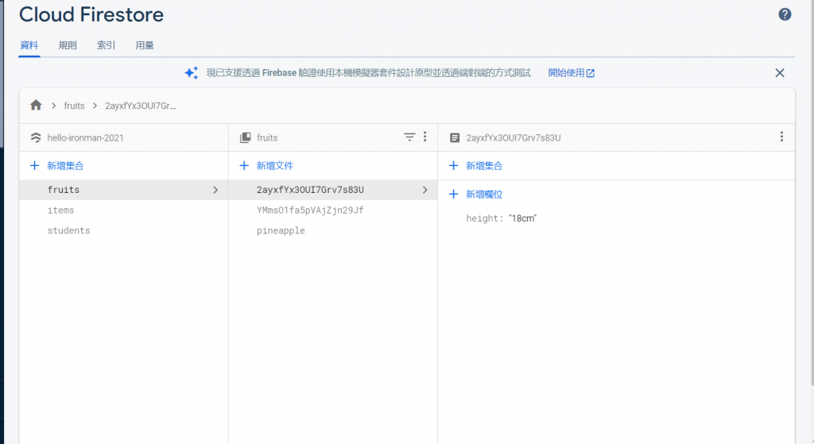
Task: Select document 2ayxfYx3OUI7Grv7s83U in the list
Action: click(333, 190)
